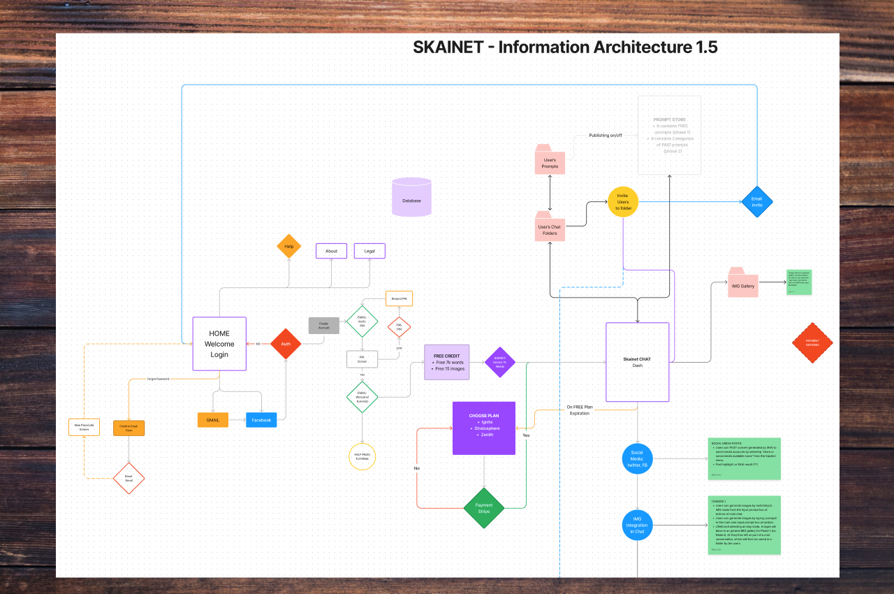Select the IMG Integration in Chat circle
This screenshot has height=594, width=894.
point(637,526)
